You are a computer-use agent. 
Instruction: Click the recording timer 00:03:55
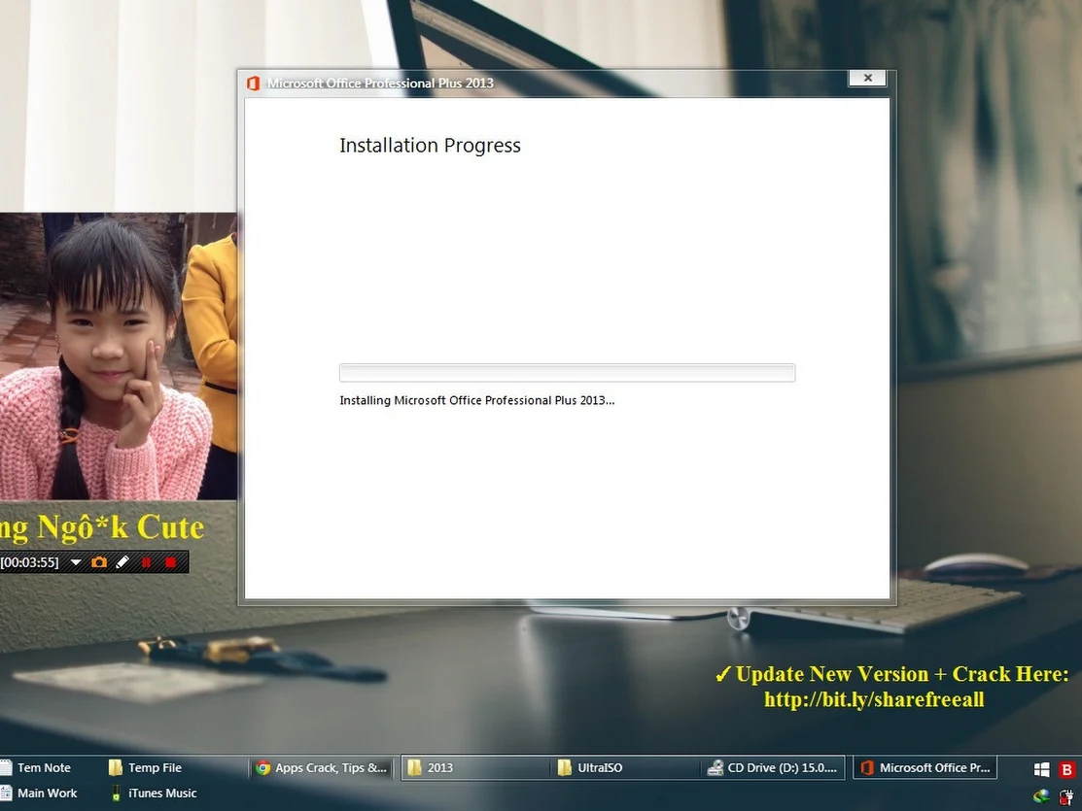click(x=30, y=562)
